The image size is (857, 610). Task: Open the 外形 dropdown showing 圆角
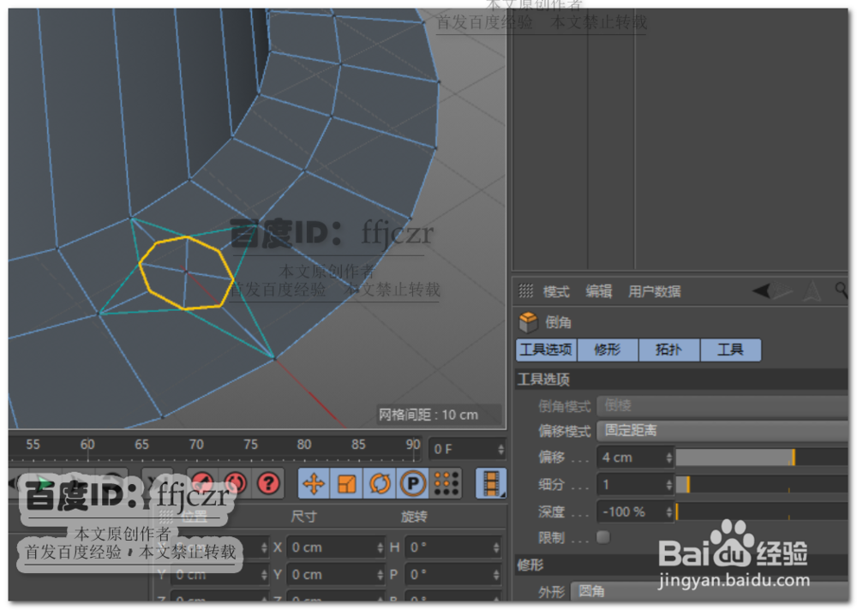[x=710, y=591]
